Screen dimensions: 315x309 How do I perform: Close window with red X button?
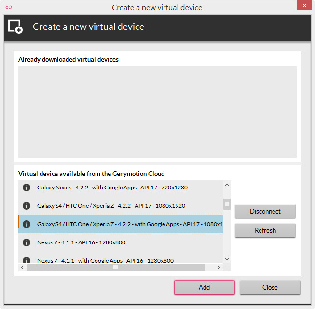tap(304, 5)
